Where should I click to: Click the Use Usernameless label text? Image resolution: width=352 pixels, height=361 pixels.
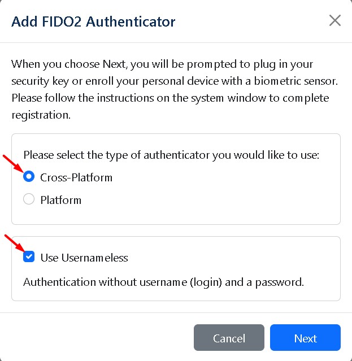pos(84,258)
